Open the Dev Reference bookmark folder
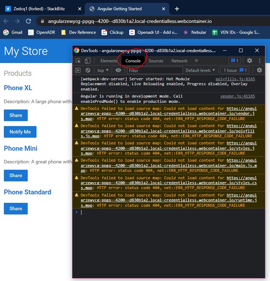Image resolution: width=270 pixels, height=281 pixels. [x=78, y=32]
